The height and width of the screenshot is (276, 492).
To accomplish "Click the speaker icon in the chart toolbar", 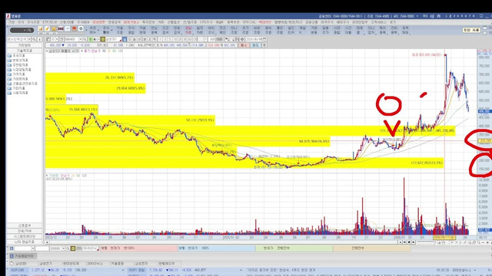I will [x=95, y=39].
